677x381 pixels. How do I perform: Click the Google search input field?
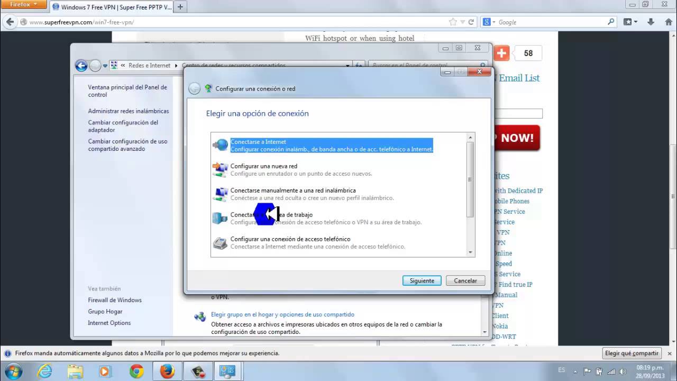(x=552, y=22)
